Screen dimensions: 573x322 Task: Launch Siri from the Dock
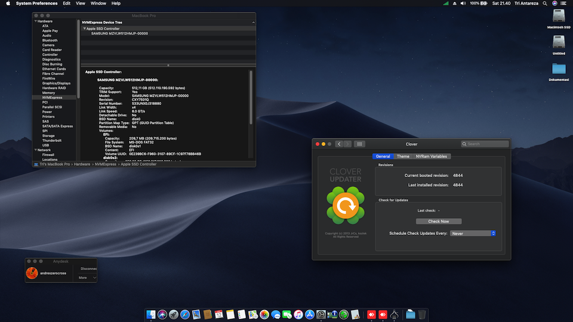[x=162, y=314]
